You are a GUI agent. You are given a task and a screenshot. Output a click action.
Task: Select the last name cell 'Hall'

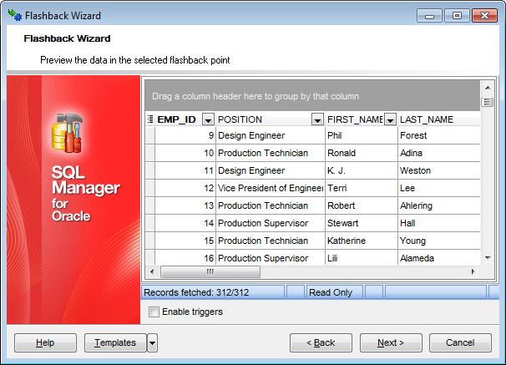[439, 223]
